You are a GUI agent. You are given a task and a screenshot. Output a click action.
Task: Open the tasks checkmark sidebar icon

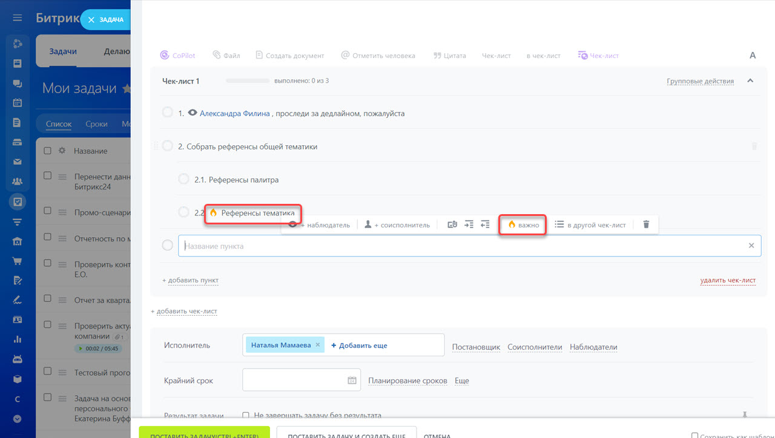click(18, 202)
